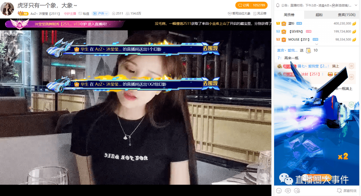The image size is (361, 196).
Task: Click the chat bubble icon showing 2511
Action: tap(114, 13)
